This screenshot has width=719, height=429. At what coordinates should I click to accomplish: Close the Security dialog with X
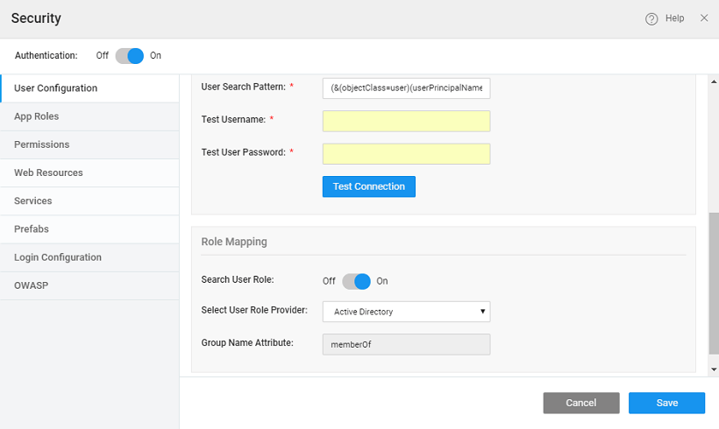click(704, 18)
